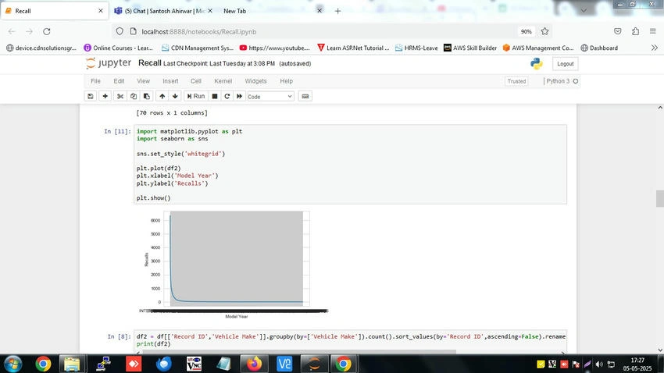664x373 pixels.
Task: Interrupt the kernel with stop icon
Action: click(x=215, y=97)
